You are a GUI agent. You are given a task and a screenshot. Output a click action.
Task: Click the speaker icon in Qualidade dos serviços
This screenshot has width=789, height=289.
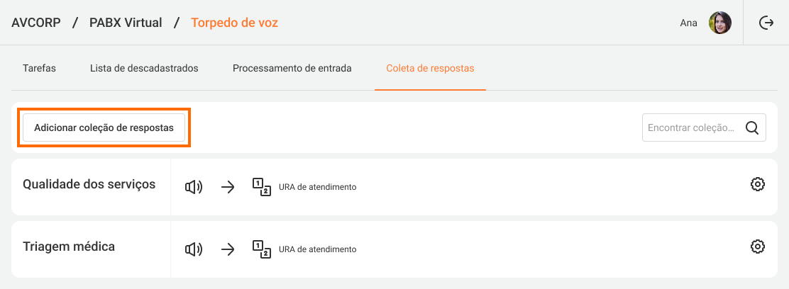(x=194, y=187)
